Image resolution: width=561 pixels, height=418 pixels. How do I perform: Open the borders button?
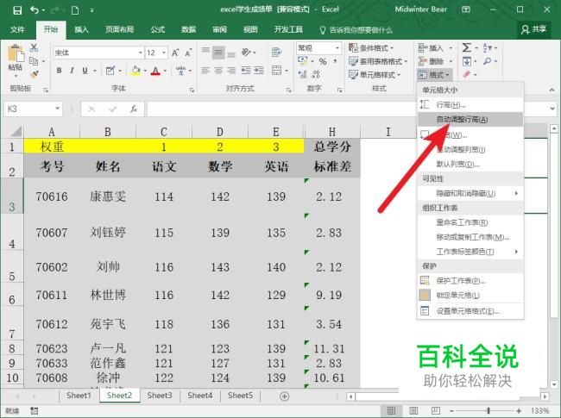coord(110,71)
